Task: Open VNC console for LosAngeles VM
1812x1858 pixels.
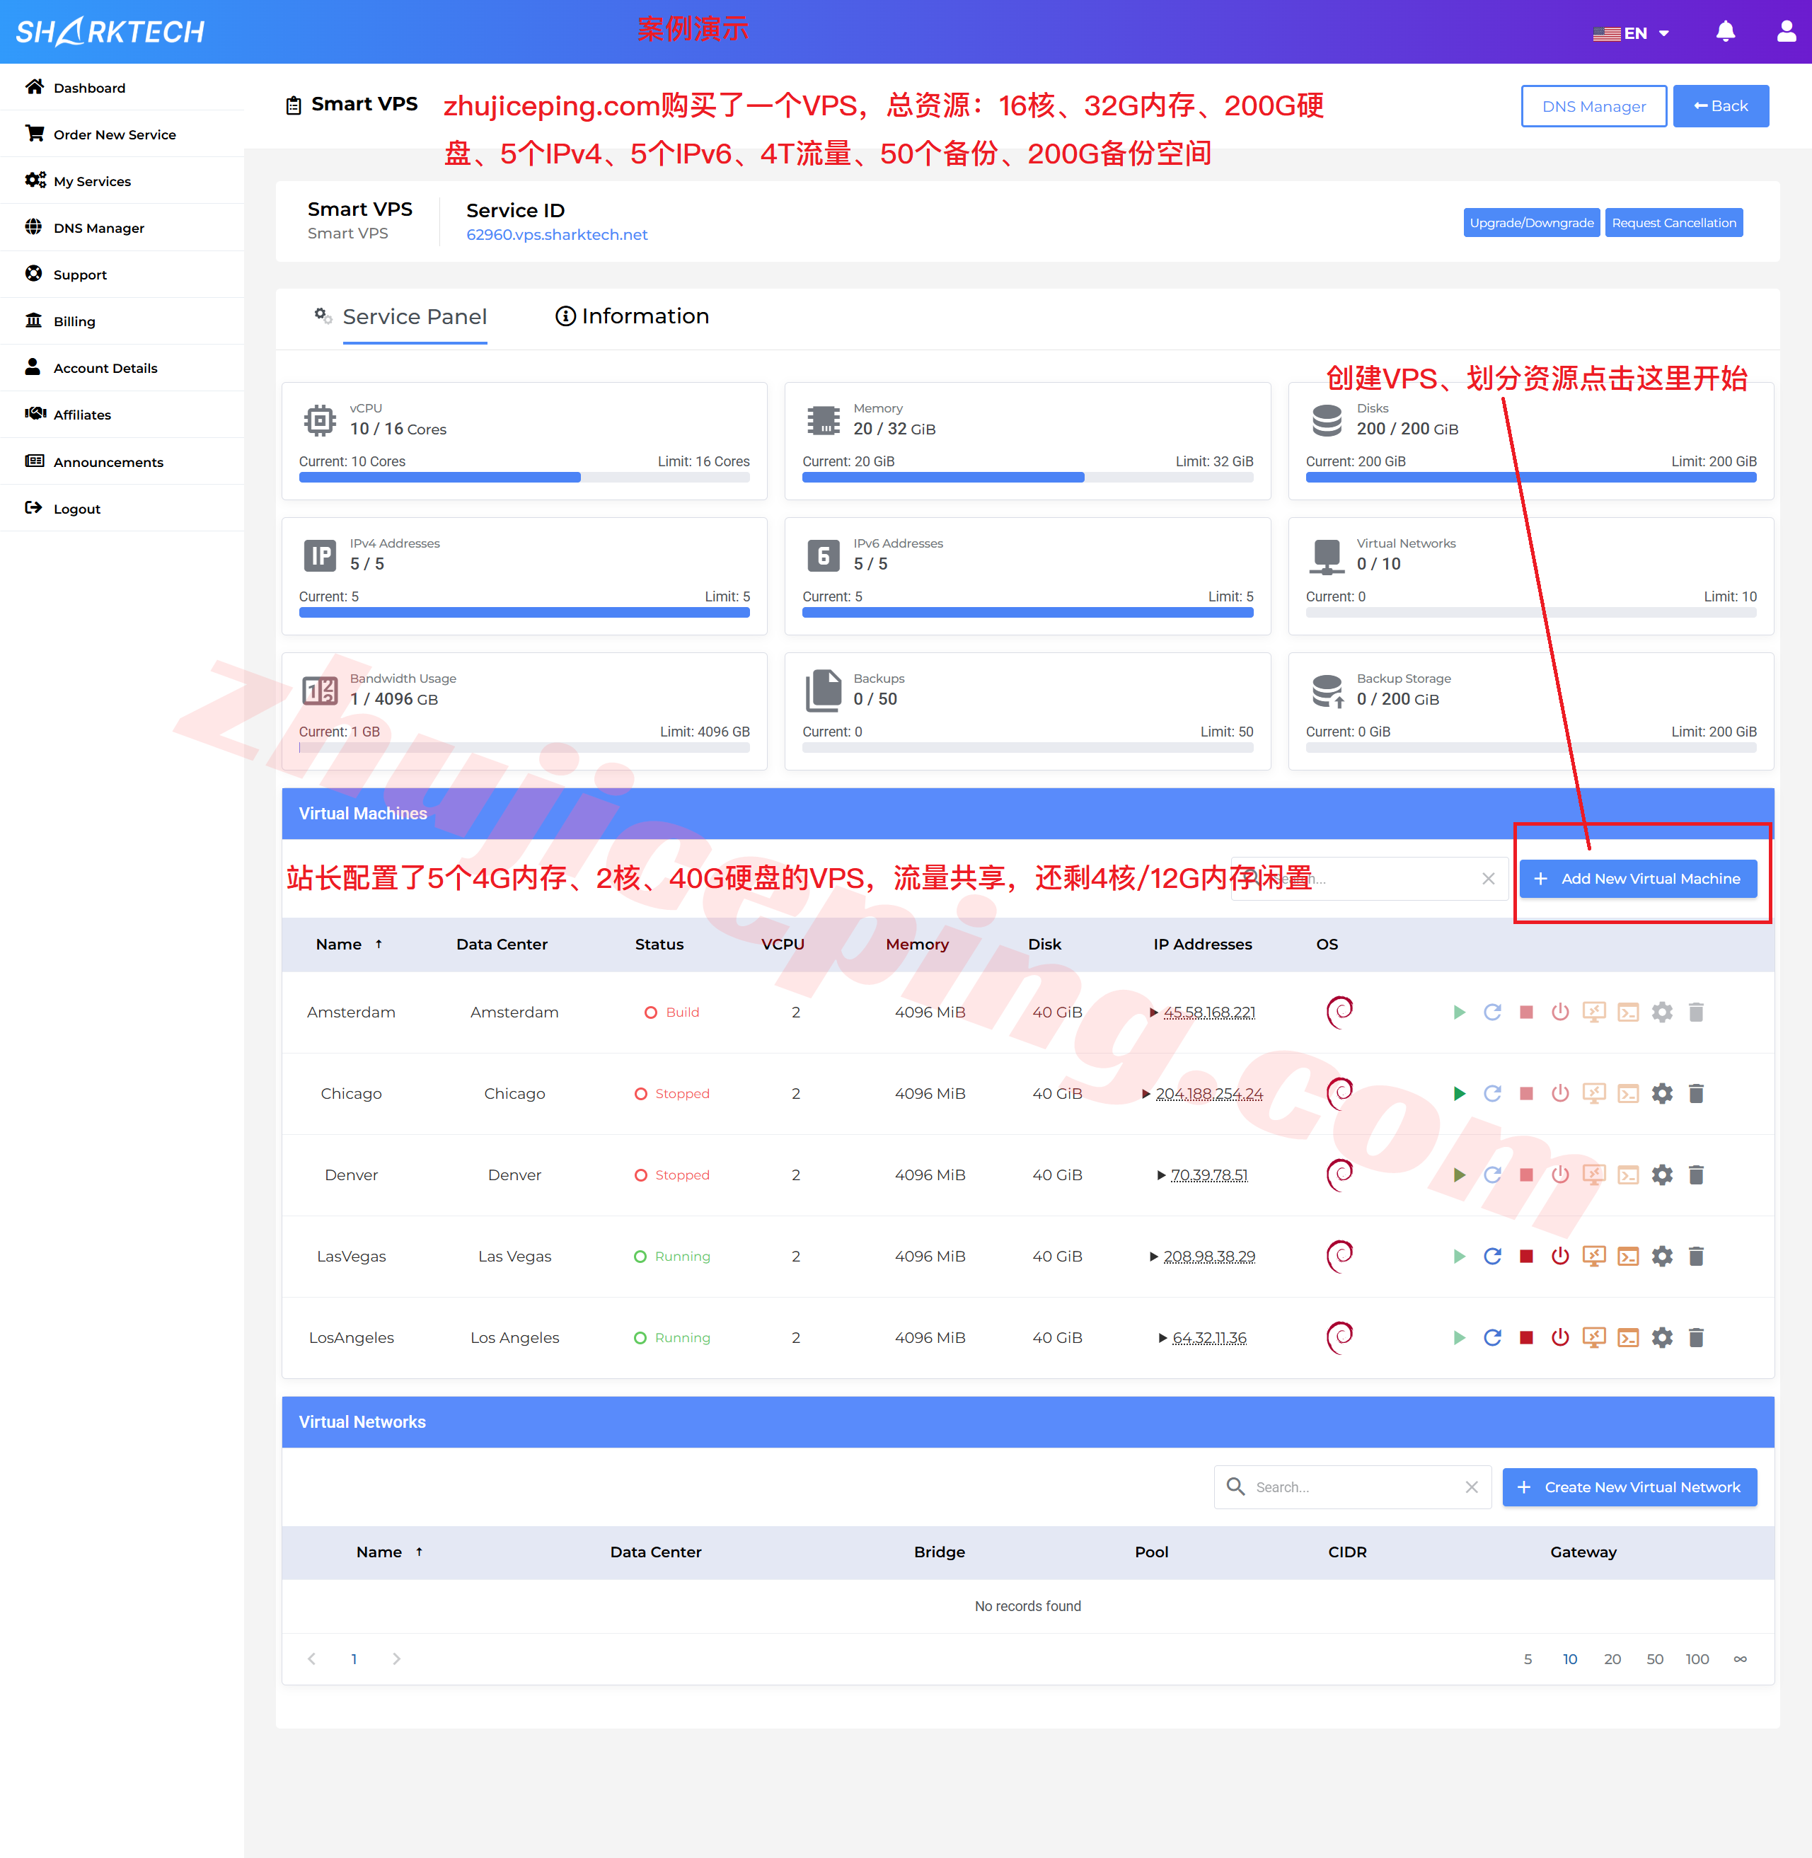Action: [1594, 1337]
